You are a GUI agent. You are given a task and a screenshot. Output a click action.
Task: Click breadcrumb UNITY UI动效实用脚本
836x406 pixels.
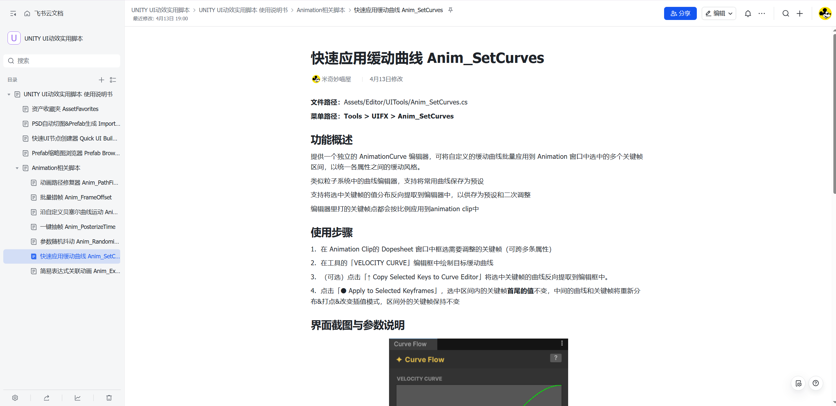click(x=160, y=10)
